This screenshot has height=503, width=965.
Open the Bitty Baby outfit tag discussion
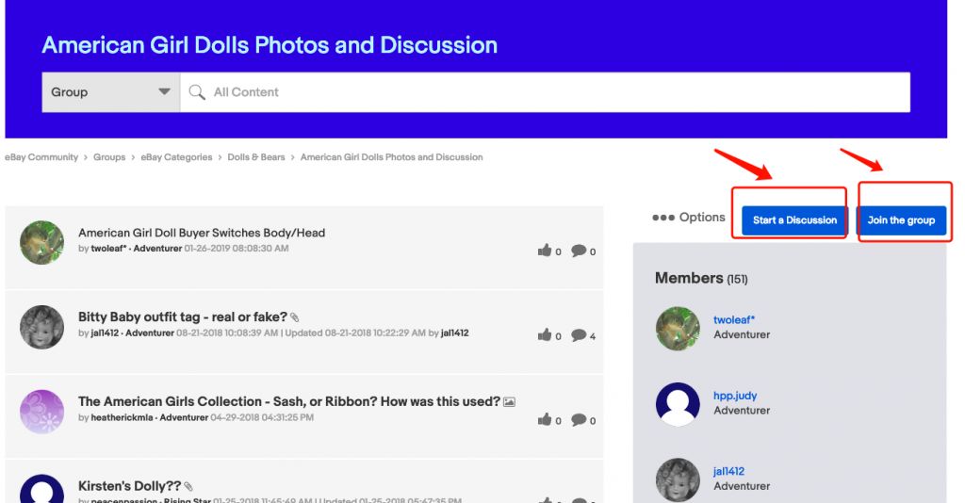tap(182, 316)
